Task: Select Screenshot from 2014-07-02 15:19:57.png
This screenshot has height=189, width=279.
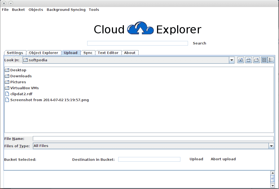Action: click(49, 100)
